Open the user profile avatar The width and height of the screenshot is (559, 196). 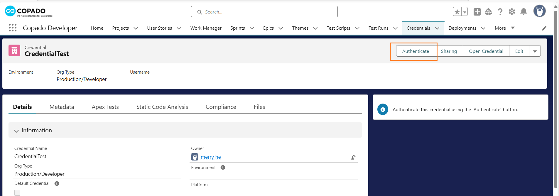click(540, 11)
